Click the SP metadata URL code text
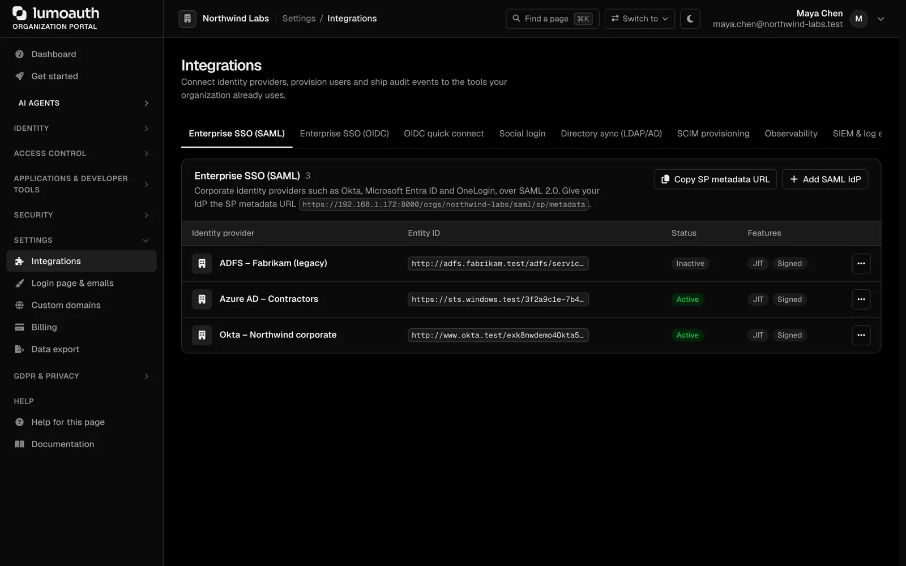Screen dimensions: 906x566 444,204
